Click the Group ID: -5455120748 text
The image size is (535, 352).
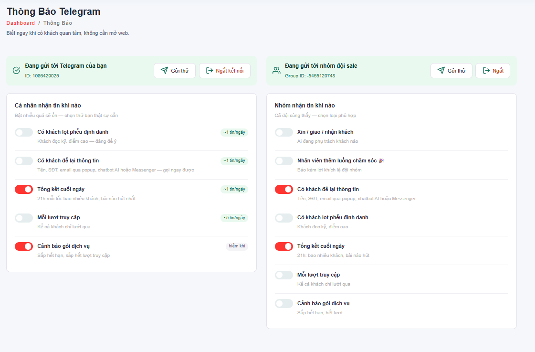[x=310, y=76]
